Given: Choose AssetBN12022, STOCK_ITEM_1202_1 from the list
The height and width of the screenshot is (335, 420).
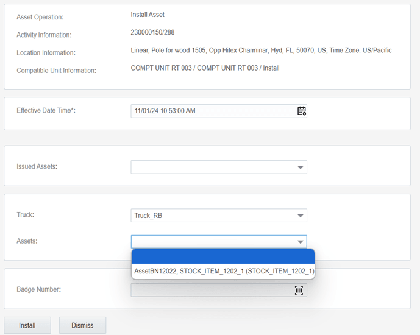Looking at the screenshot, I should point(223,271).
